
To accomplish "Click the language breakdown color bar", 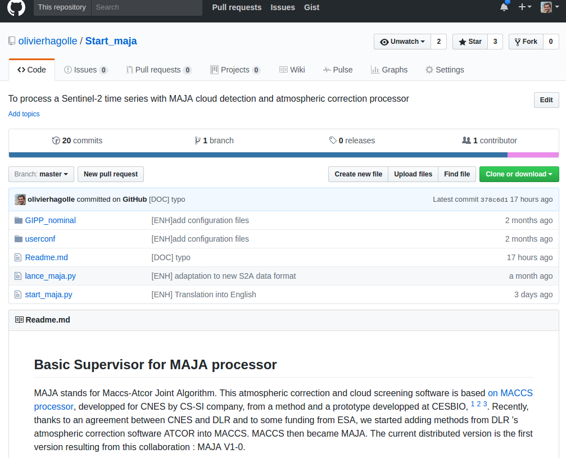I will 284,155.
